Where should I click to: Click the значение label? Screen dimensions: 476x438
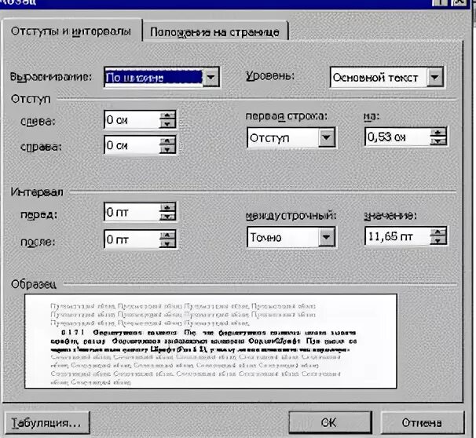[390, 216]
